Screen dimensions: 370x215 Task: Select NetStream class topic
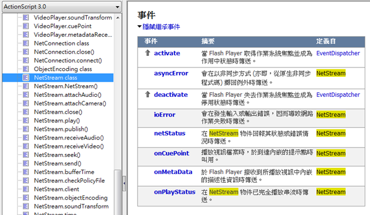point(55,78)
